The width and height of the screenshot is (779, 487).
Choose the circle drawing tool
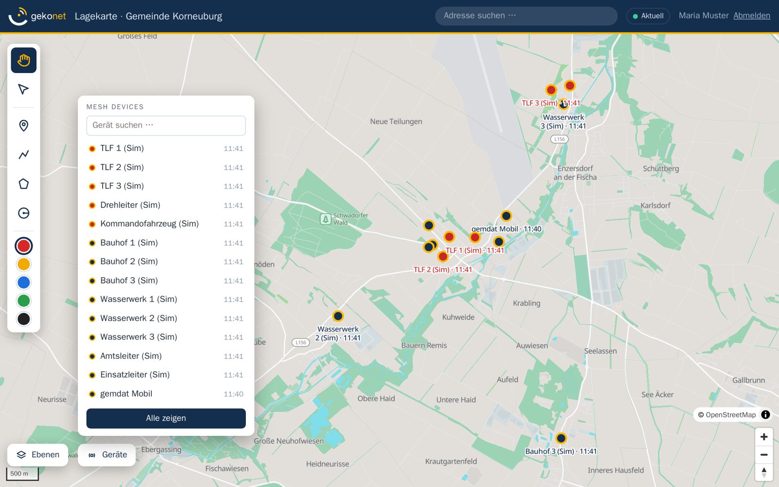tap(23, 213)
